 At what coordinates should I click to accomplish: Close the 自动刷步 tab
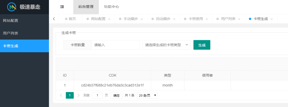174,19
